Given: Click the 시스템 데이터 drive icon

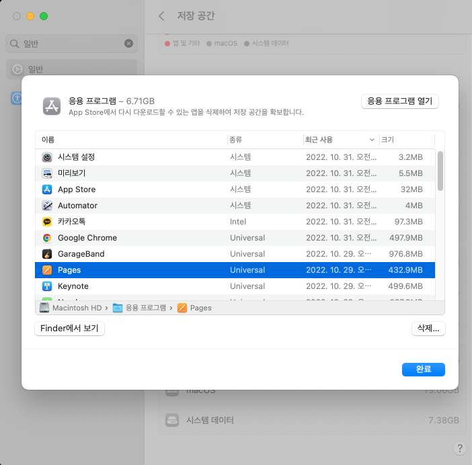Looking at the screenshot, I should tap(172, 420).
